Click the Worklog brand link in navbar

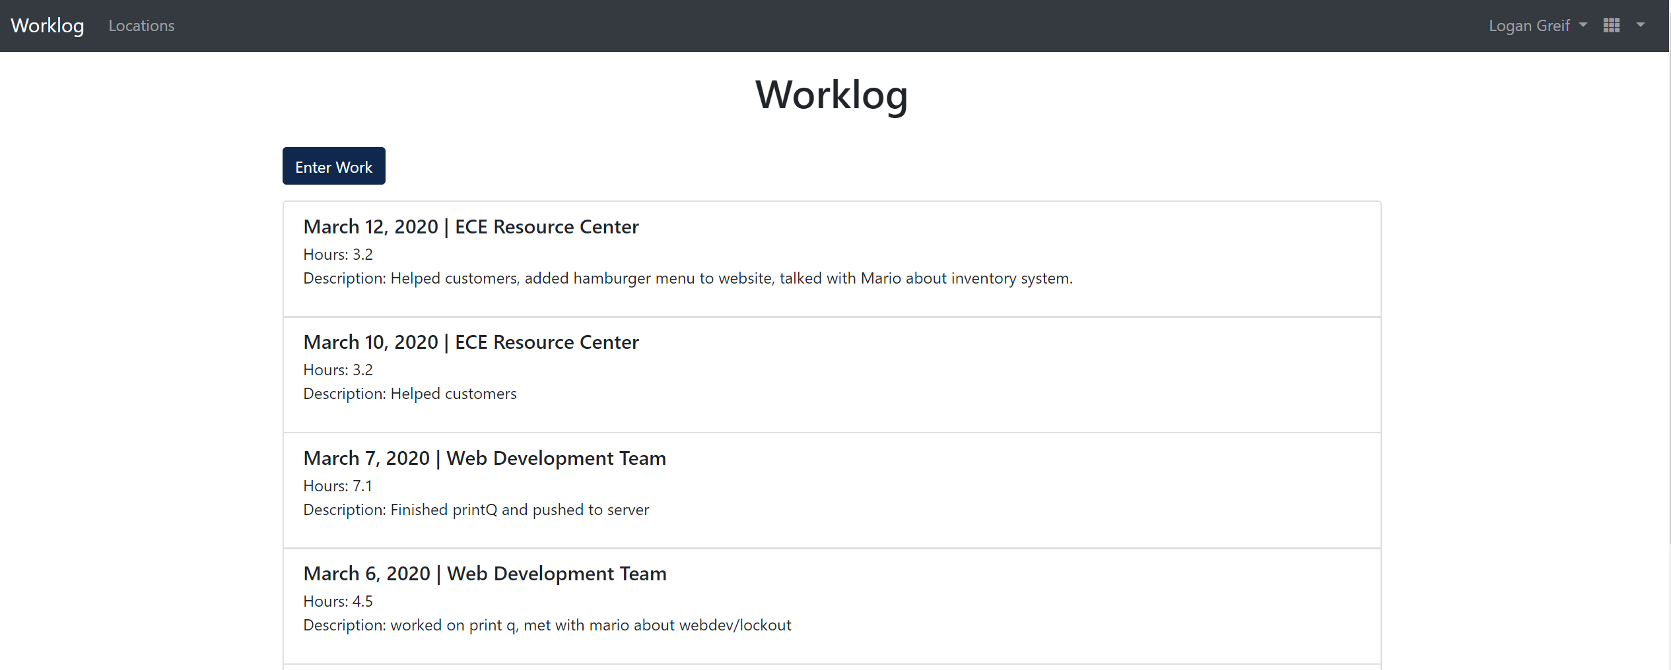coord(48,26)
